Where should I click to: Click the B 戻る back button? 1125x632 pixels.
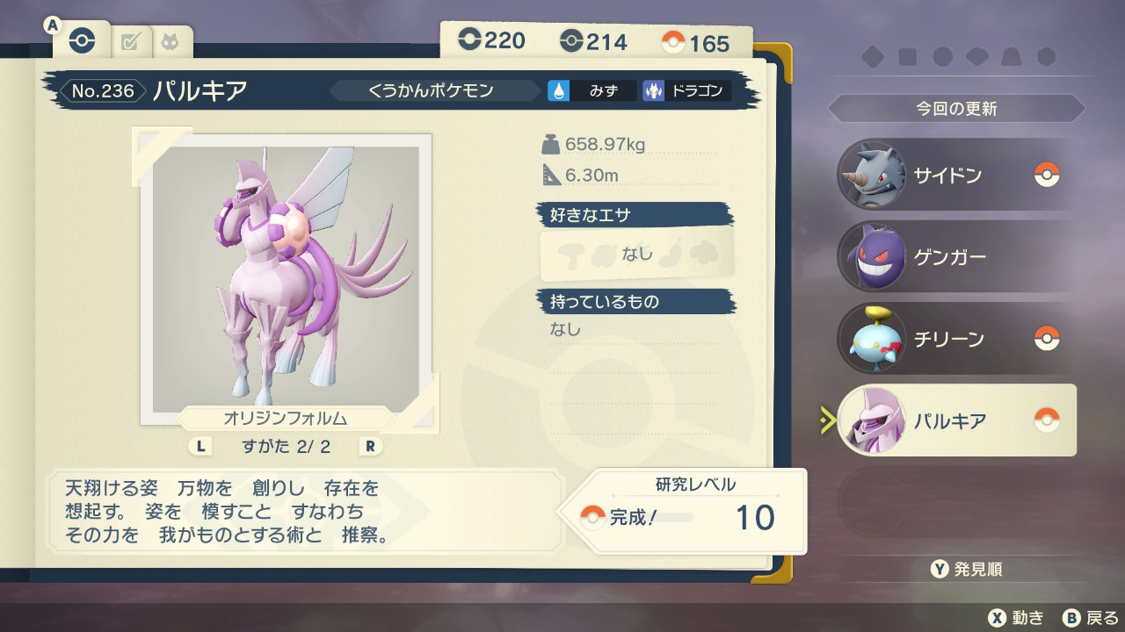coord(1090,617)
